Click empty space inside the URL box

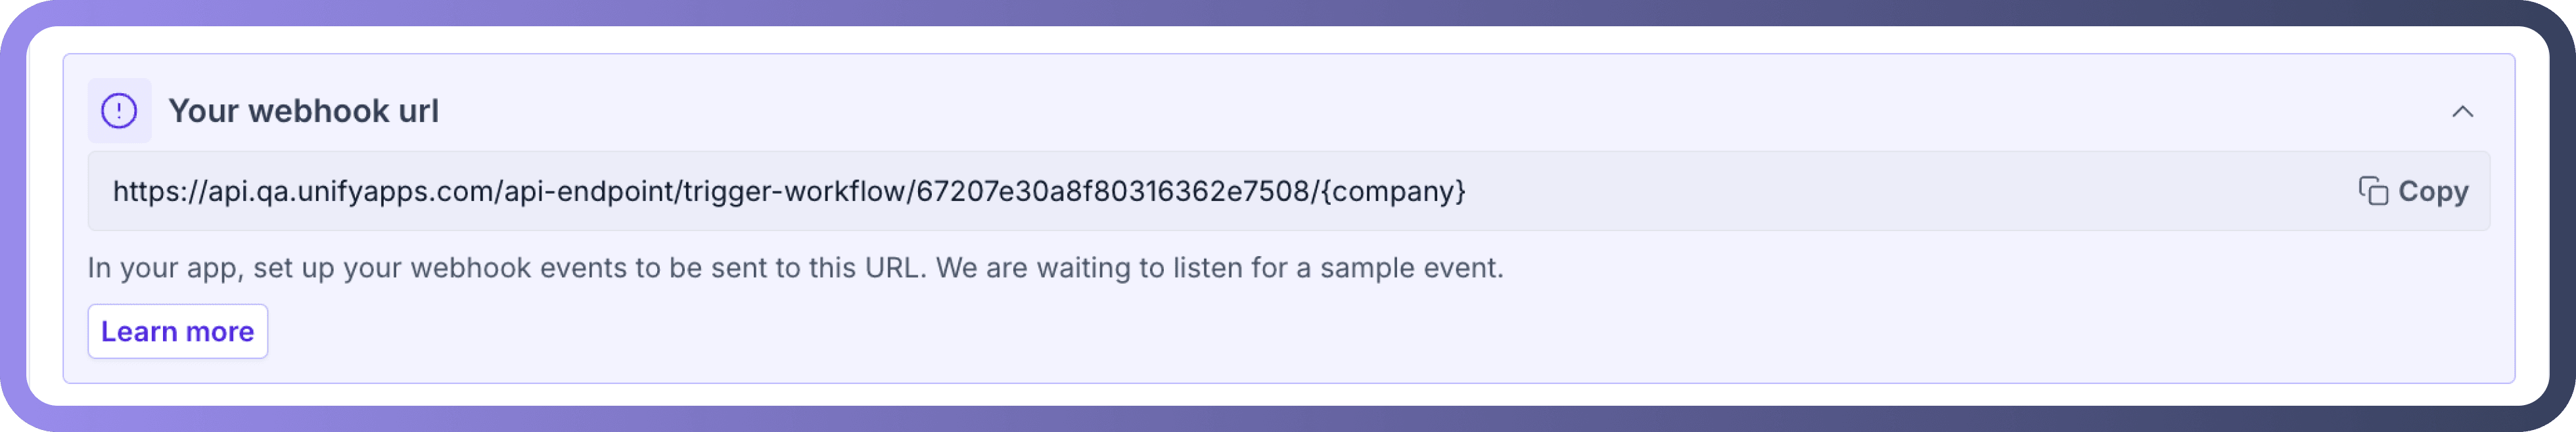tap(1900, 191)
